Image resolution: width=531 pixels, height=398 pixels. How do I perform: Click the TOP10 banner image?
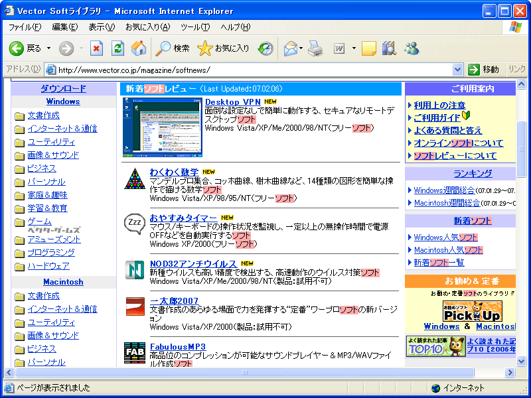(435, 346)
